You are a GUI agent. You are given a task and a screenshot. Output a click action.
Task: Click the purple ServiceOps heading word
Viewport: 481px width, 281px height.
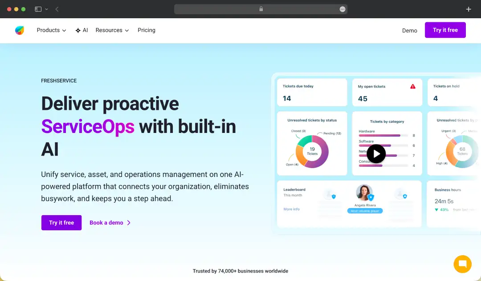click(x=88, y=126)
